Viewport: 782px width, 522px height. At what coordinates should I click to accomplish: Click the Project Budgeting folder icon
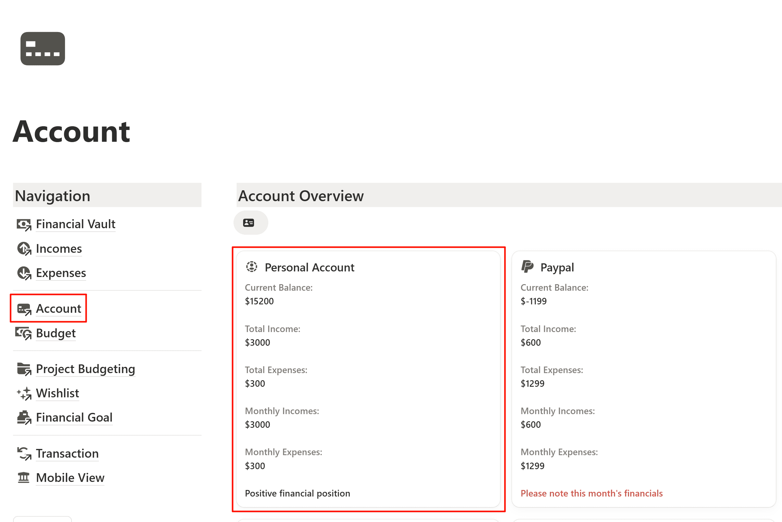tap(24, 369)
